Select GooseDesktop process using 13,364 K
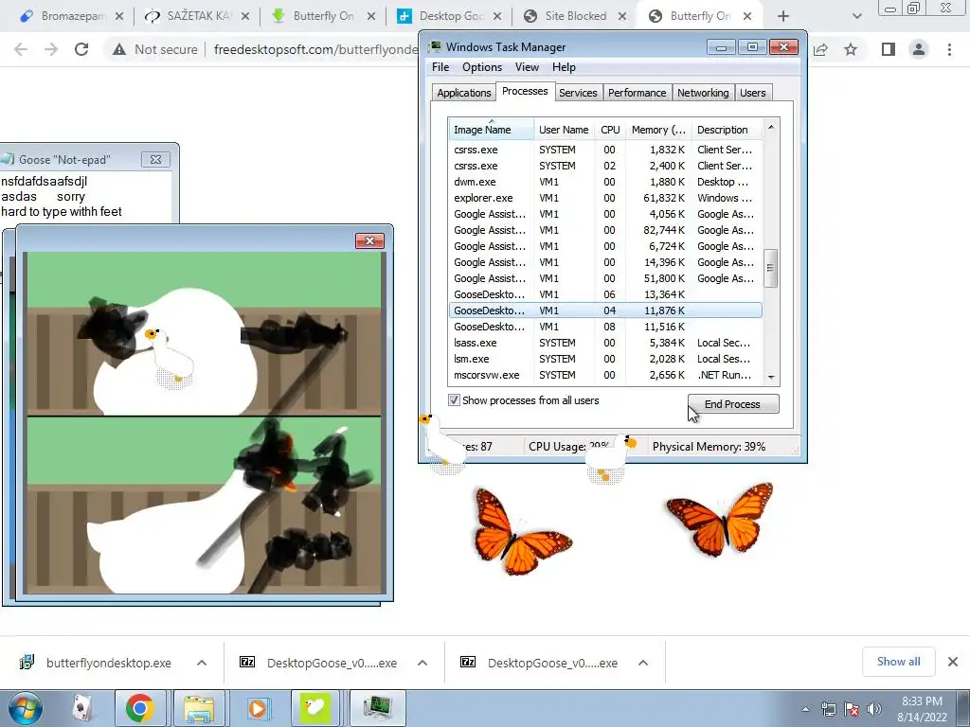 605,294
